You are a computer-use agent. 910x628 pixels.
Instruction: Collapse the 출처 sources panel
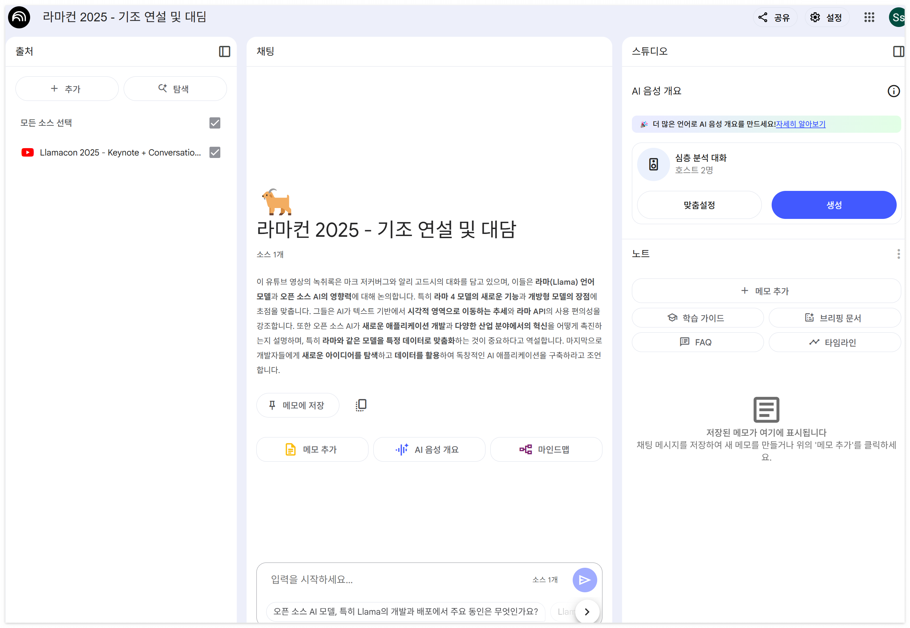point(224,51)
